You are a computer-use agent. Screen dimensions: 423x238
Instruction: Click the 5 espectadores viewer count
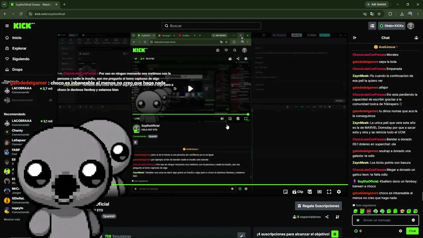tap(306, 217)
